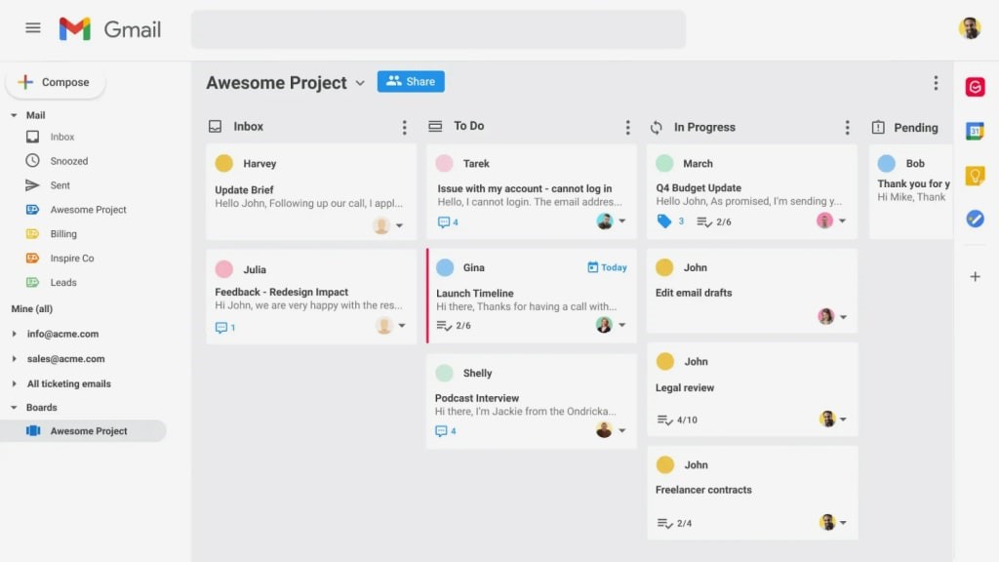Expand the info@acme.com mailbox

tap(15, 334)
